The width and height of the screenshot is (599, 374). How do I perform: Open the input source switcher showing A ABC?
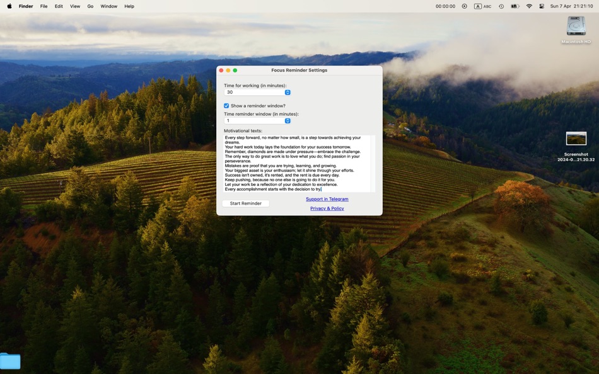coord(482,6)
